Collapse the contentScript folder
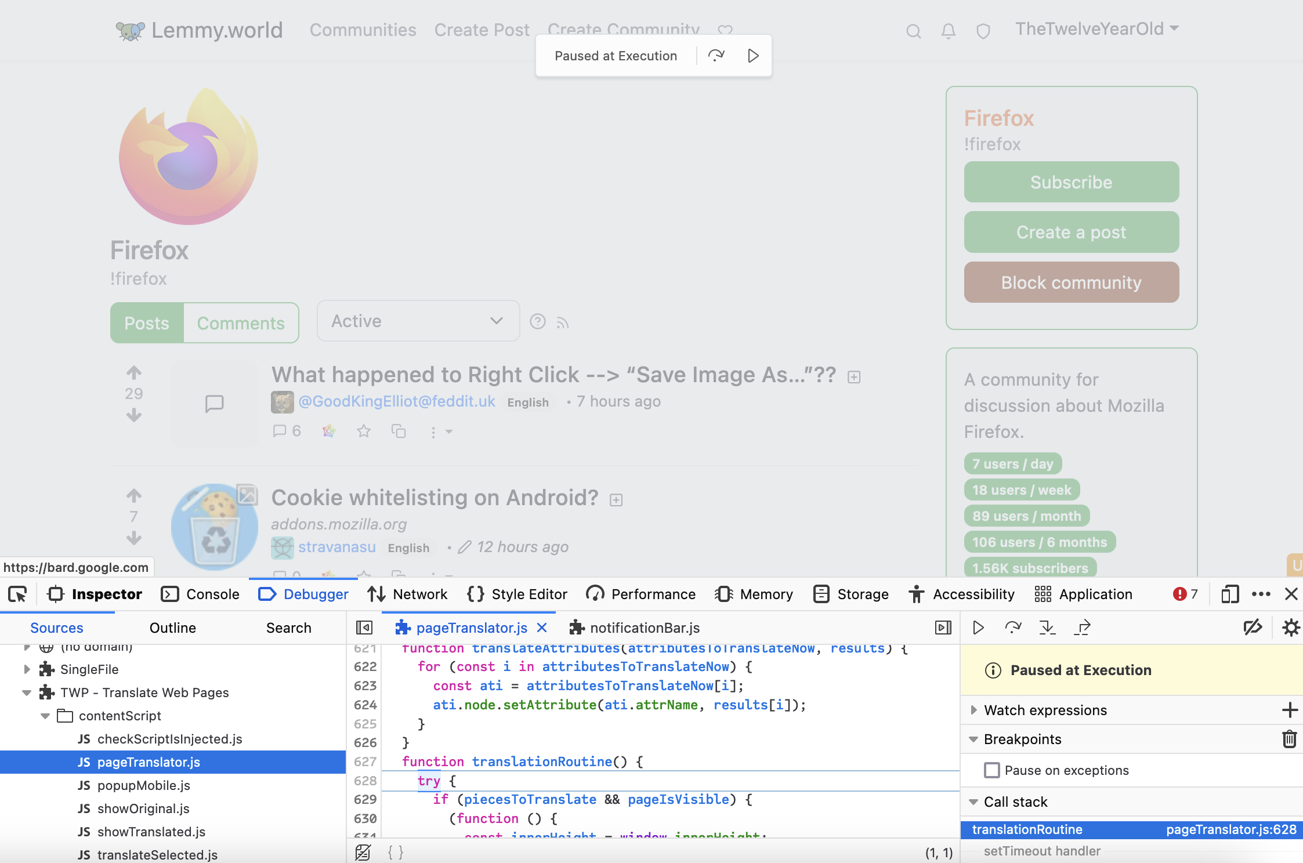 (45, 716)
